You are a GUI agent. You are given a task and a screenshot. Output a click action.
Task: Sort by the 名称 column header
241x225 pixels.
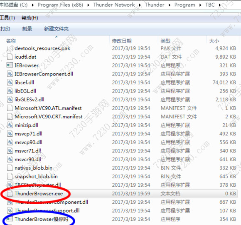(11, 41)
